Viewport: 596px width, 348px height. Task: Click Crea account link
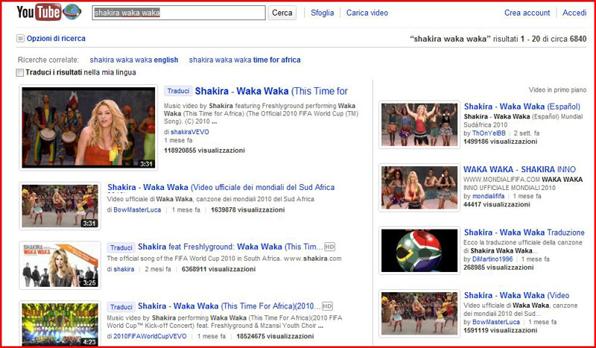(527, 13)
